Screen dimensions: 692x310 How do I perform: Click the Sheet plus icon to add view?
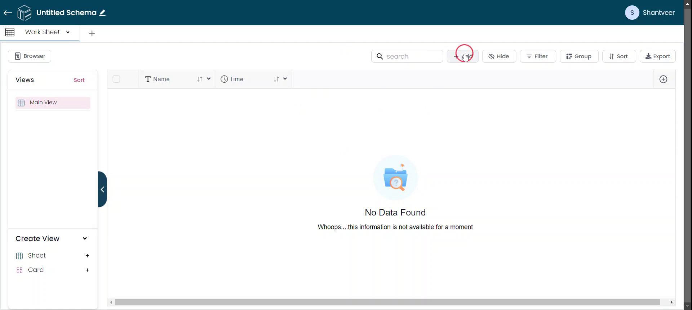87,256
